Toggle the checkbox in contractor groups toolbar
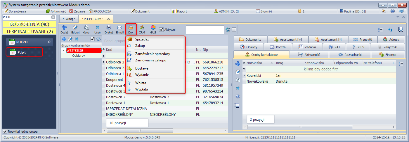Viewport: 409px width, 142px height. pyautogui.click(x=92, y=39)
